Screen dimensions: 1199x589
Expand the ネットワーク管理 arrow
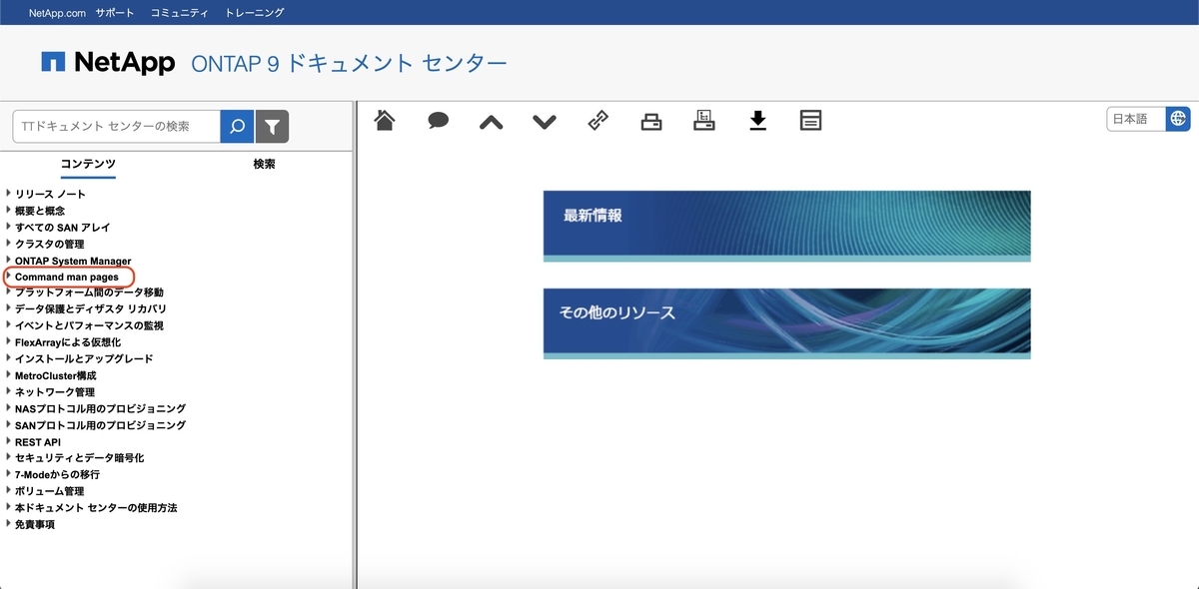coord(8,391)
